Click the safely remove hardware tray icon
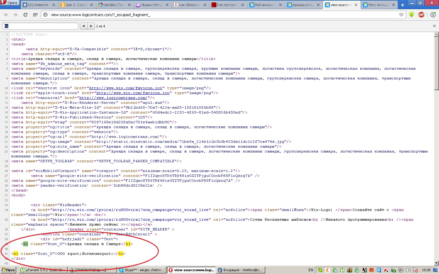 coord(393,270)
